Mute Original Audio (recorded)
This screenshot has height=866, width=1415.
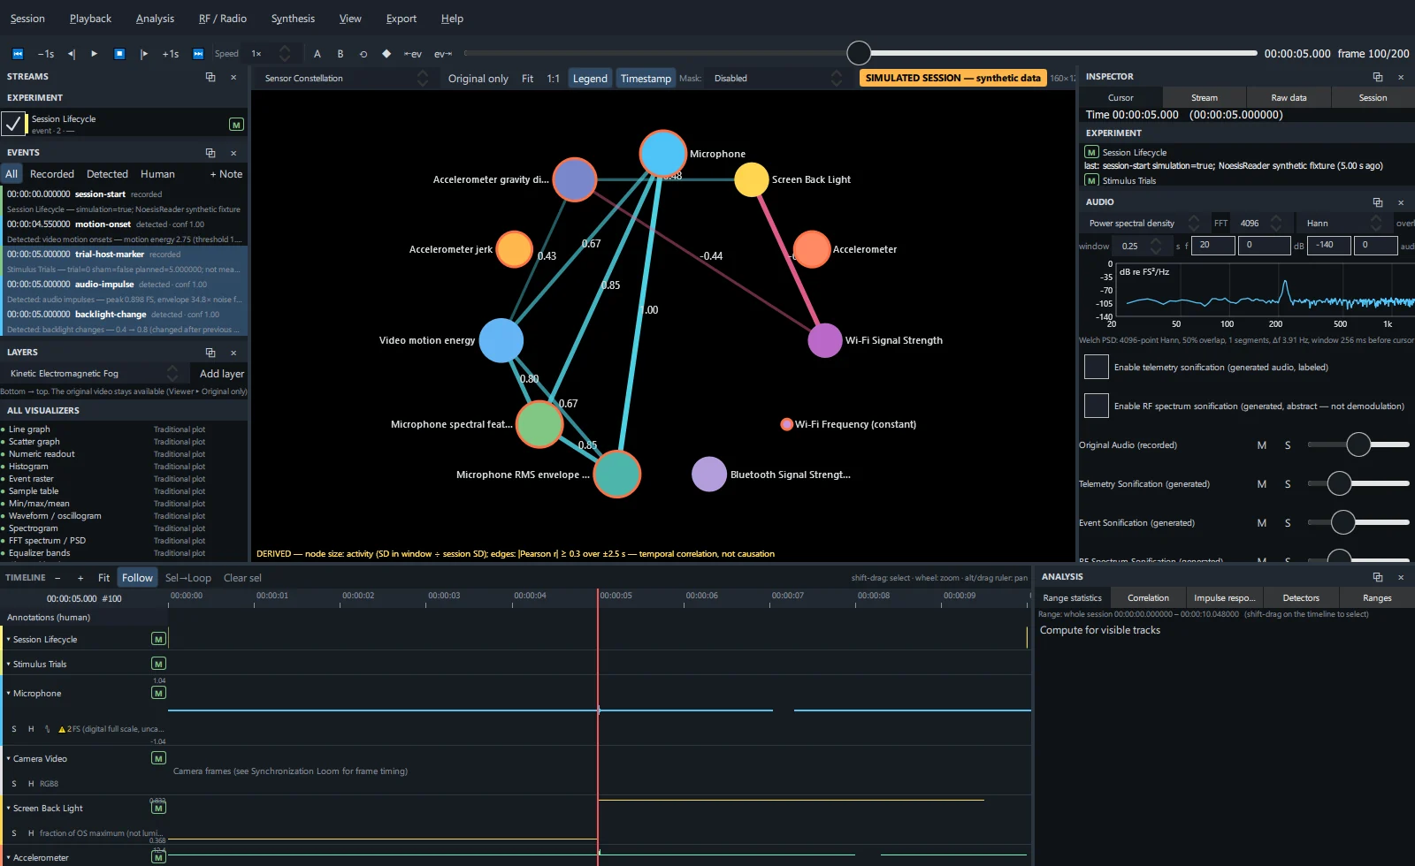point(1262,445)
